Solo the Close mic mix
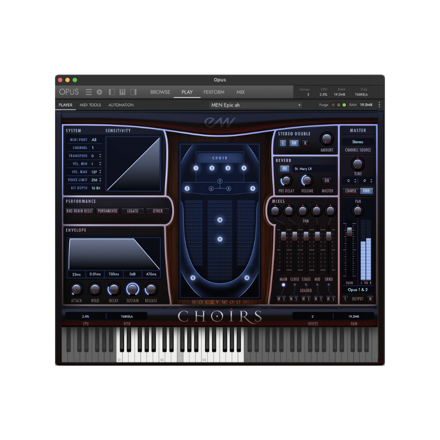The height and width of the screenshot is (440, 440). coord(296,299)
